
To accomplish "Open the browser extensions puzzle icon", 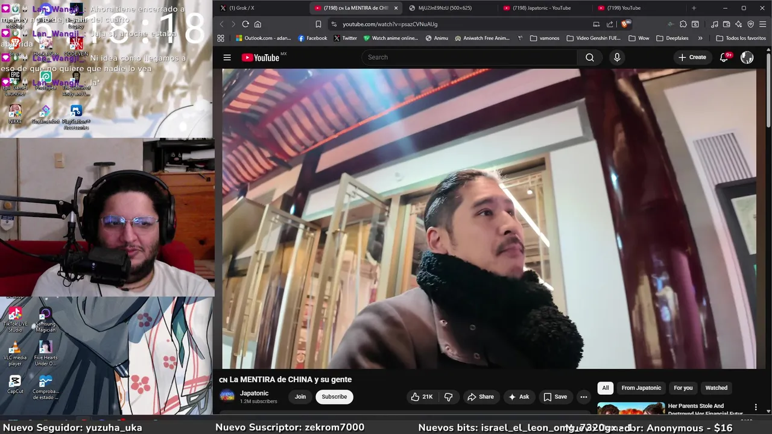I will (683, 24).
